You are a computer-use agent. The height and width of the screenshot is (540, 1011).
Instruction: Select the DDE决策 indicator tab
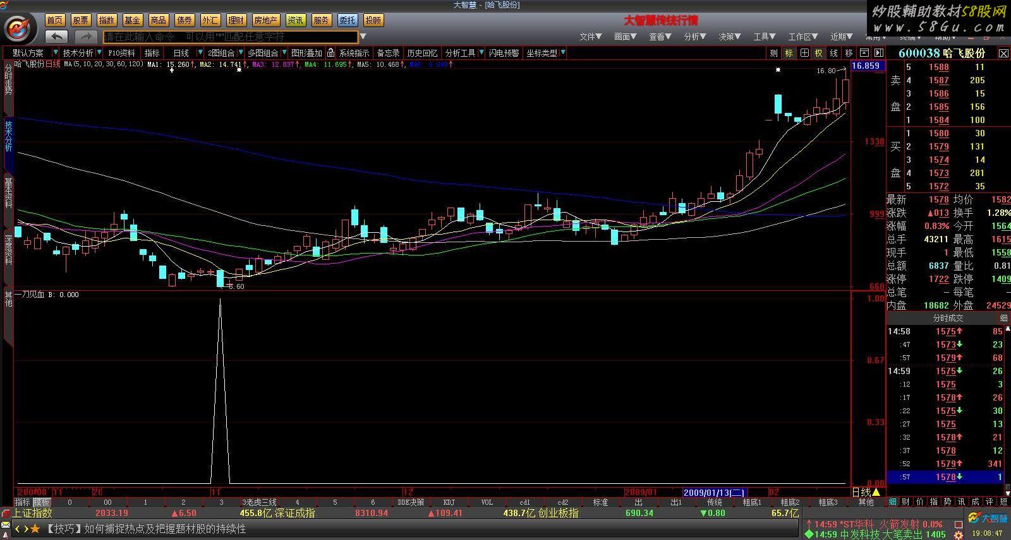411,502
